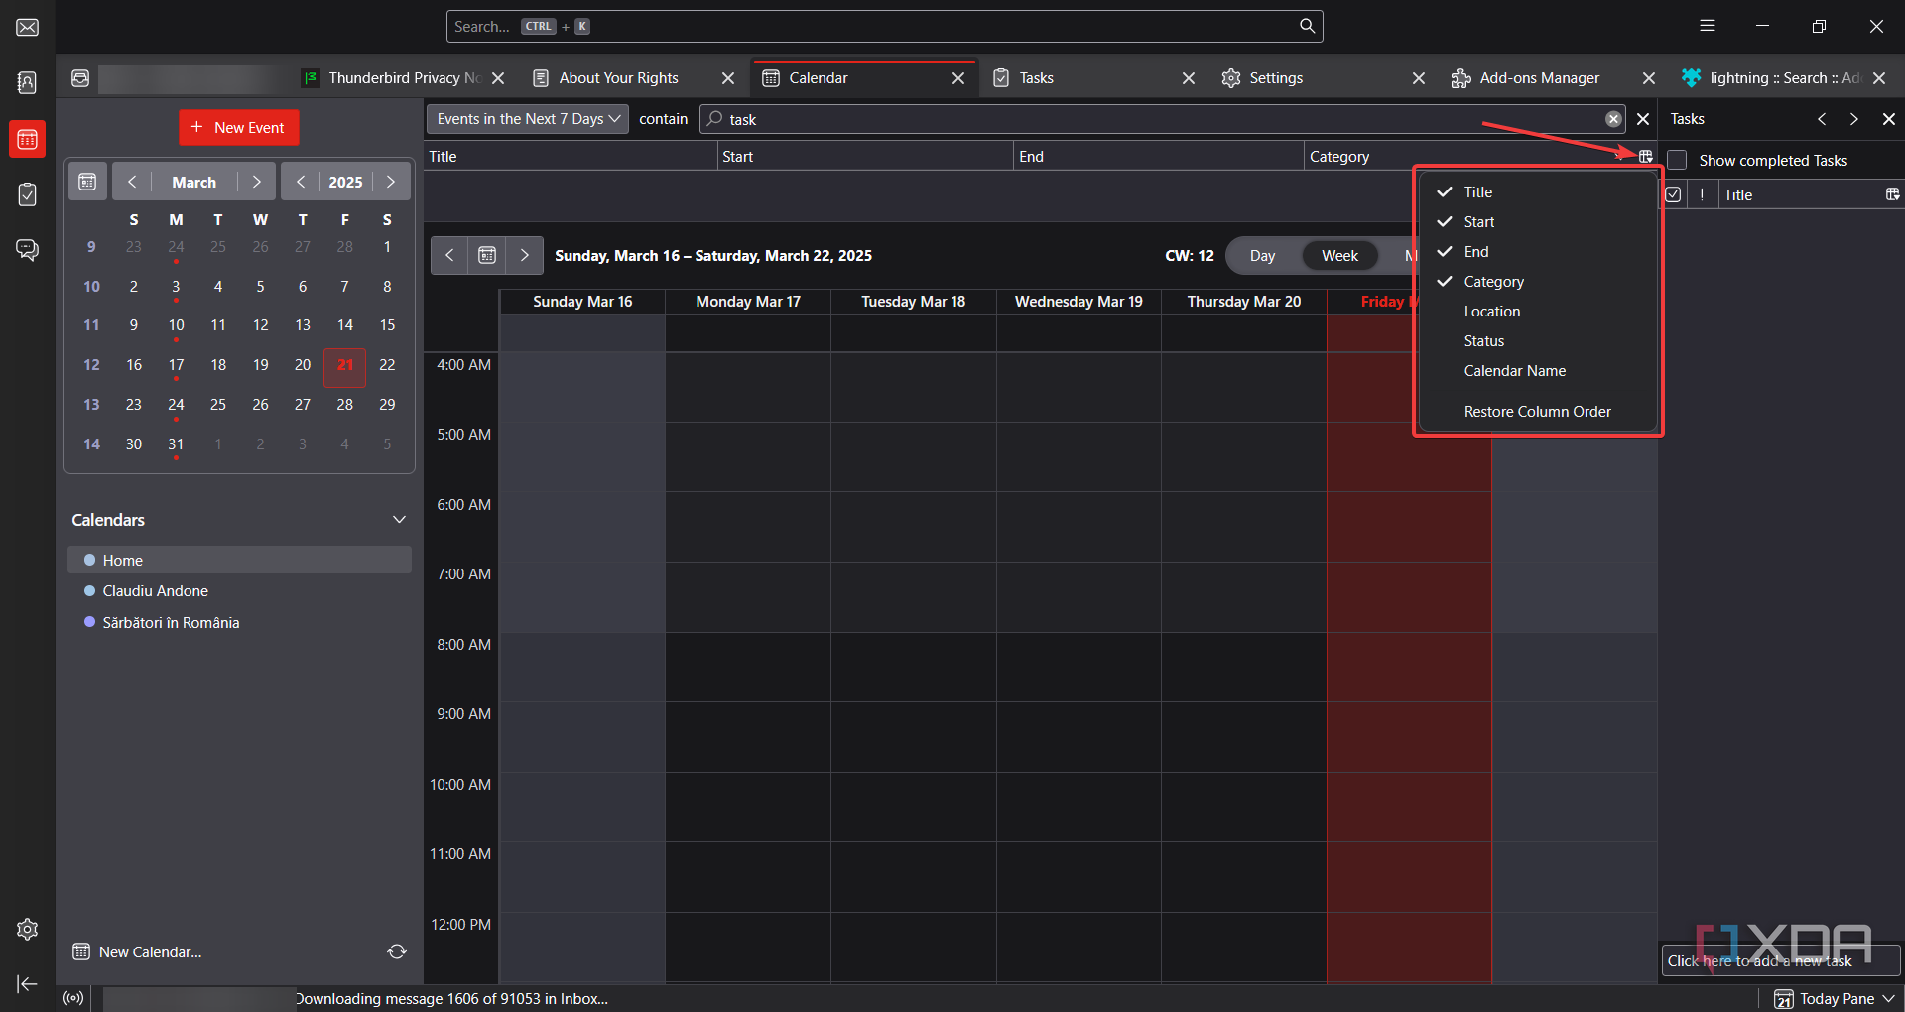Sort events by Start column

tap(865, 156)
